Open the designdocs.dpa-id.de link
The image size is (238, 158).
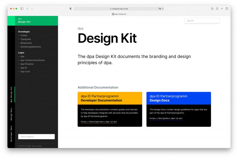click(166, 118)
